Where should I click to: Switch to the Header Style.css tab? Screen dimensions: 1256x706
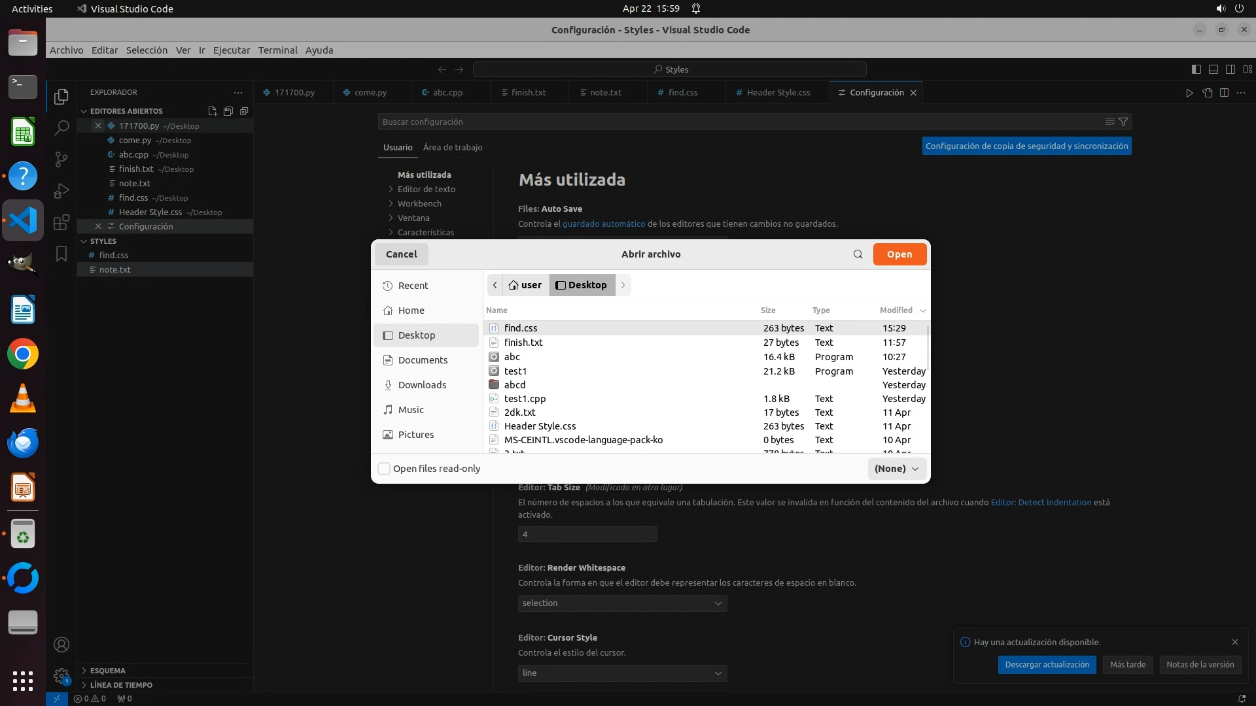[x=778, y=92]
